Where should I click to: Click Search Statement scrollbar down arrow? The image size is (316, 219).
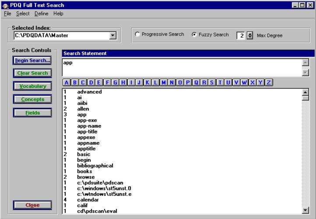point(305,73)
